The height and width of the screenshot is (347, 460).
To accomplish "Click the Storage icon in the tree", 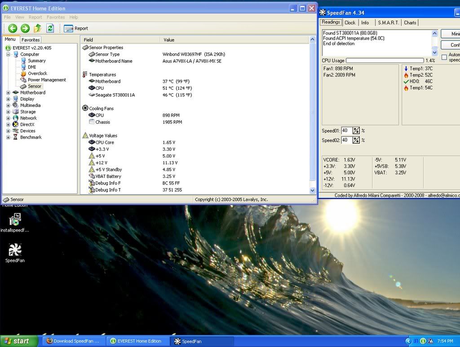I will [16, 112].
